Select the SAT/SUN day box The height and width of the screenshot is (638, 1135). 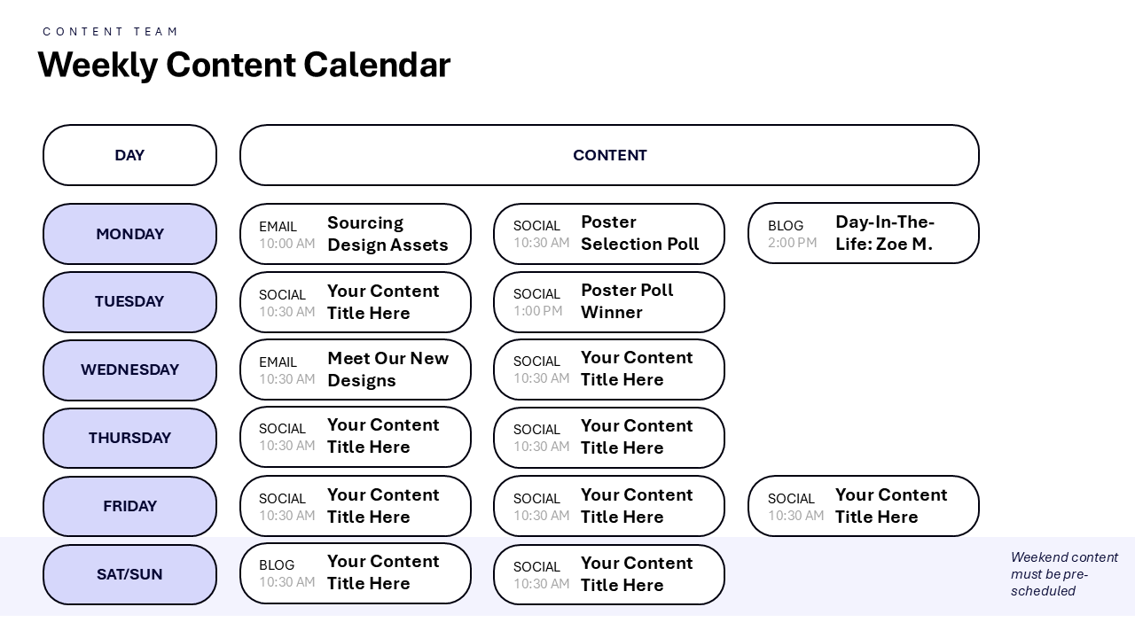(x=129, y=574)
